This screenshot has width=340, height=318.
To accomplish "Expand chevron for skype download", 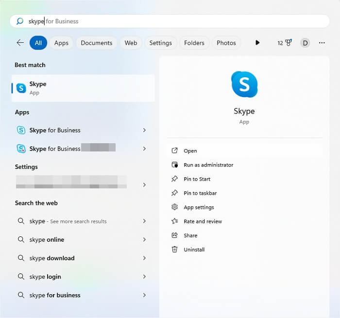I will click(144, 258).
